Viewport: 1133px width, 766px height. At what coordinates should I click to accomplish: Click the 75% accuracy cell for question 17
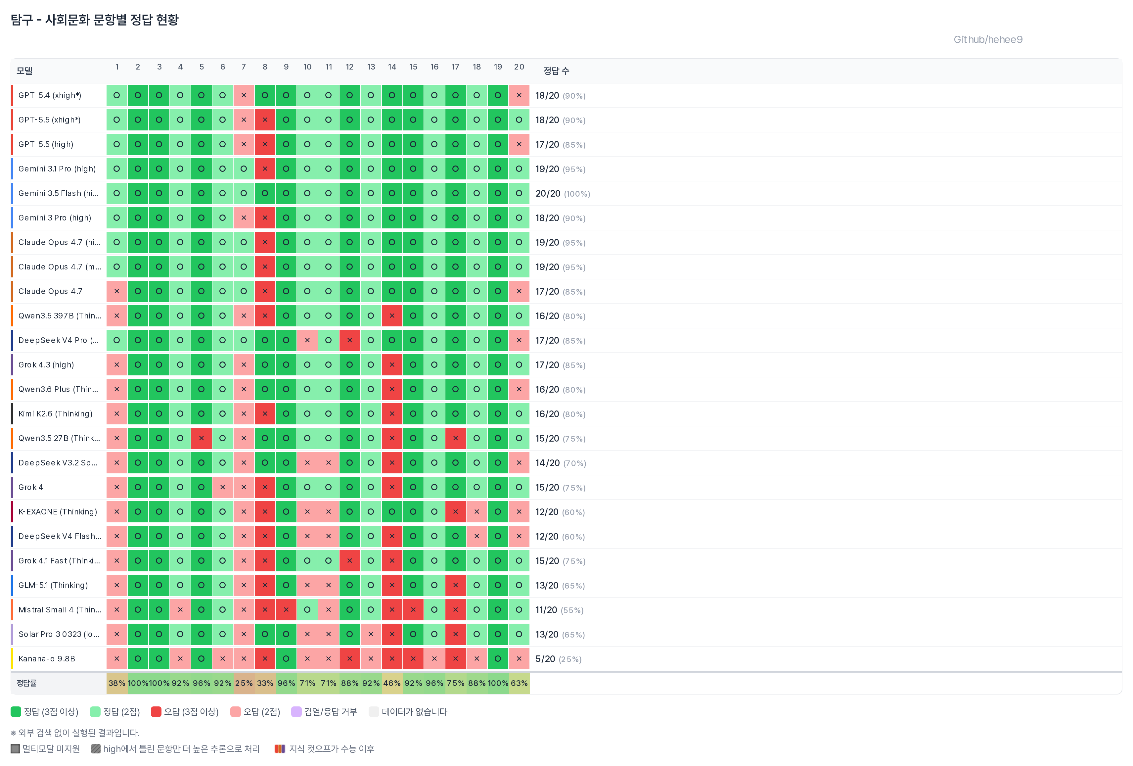click(x=455, y=683)
